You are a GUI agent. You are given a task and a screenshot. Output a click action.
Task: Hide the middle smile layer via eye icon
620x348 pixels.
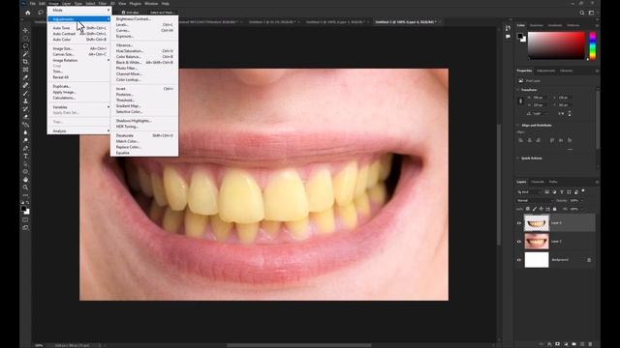point(519,242)
